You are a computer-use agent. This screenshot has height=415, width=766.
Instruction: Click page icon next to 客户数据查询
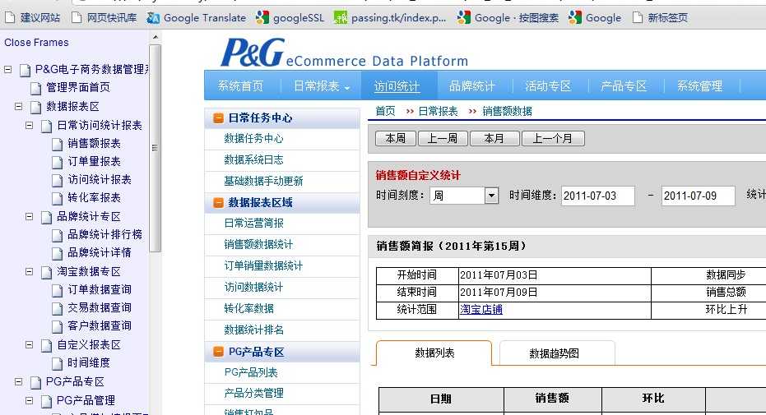(x=57, y=327)
